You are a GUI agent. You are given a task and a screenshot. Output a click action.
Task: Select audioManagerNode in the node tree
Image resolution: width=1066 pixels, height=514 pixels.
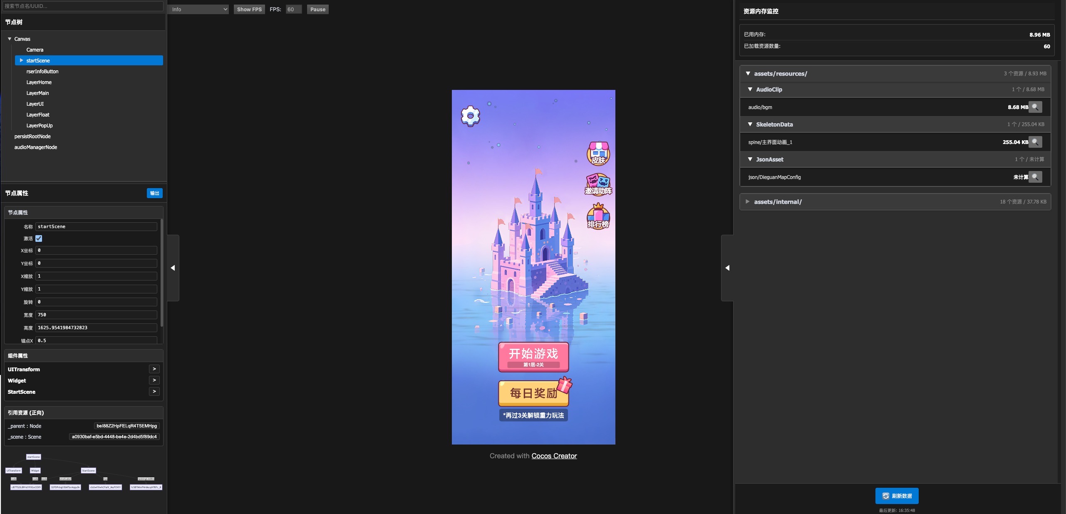(36, 147)
